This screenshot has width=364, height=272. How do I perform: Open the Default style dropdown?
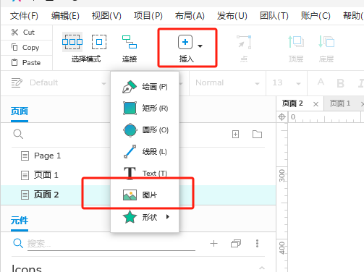click(x=68, y=83)
